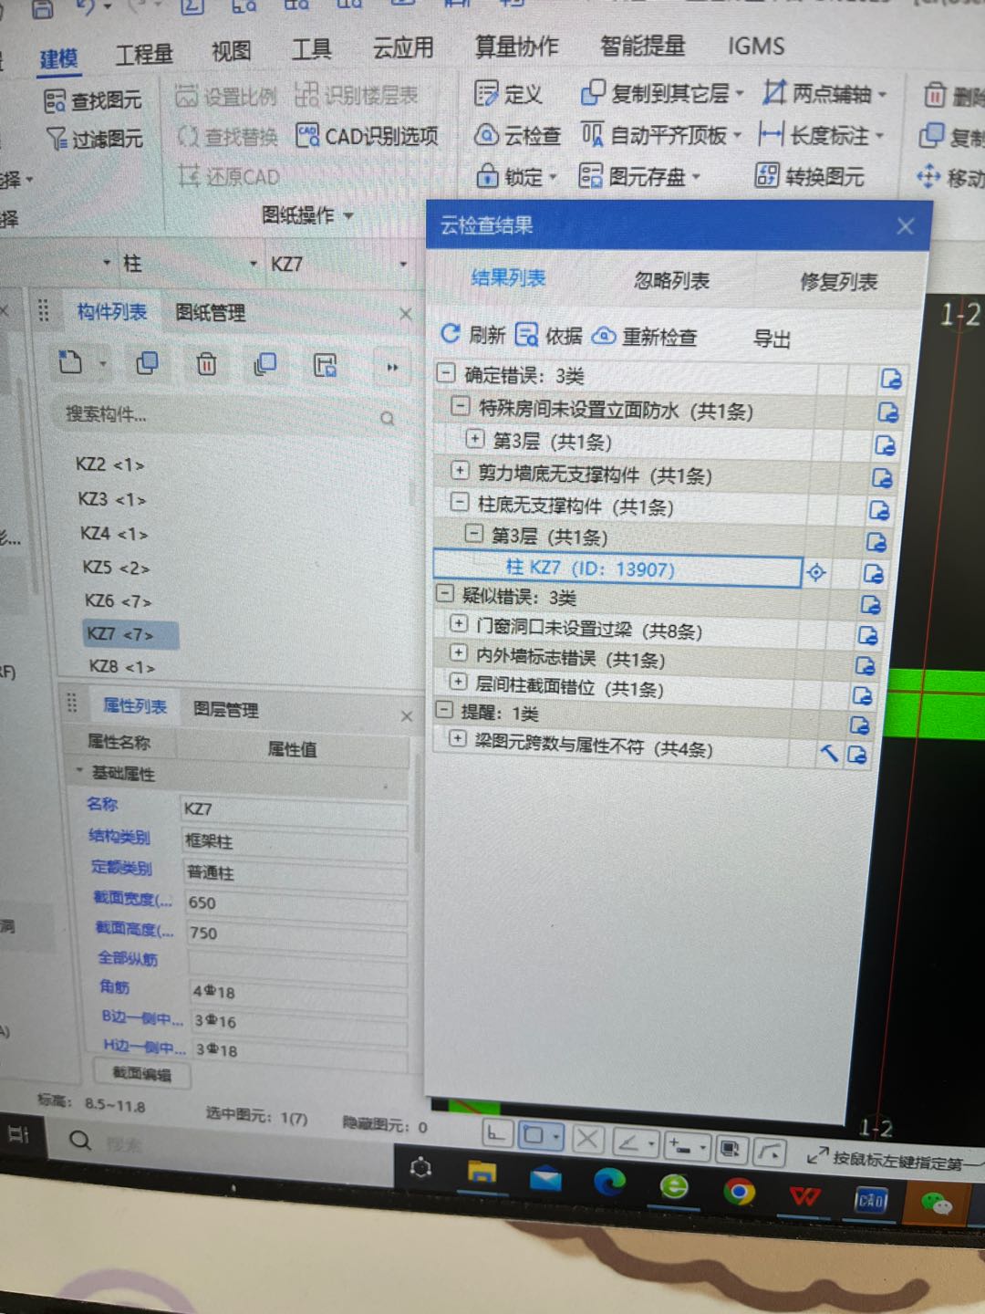Screen dimensions: 985x1314
Task: Switch to 修复列表 tab
Action: coord(838,282)
